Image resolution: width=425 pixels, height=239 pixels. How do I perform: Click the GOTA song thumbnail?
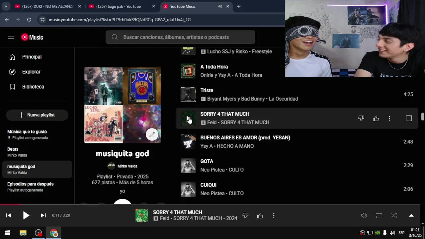[188, 166]
